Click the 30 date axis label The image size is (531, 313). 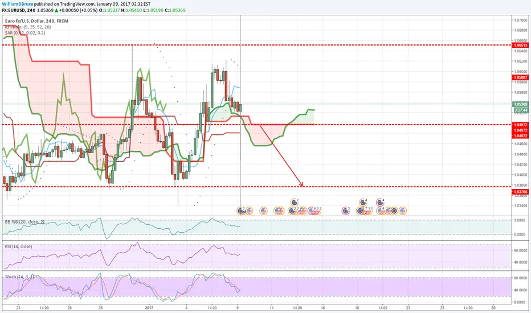[493, 308]
